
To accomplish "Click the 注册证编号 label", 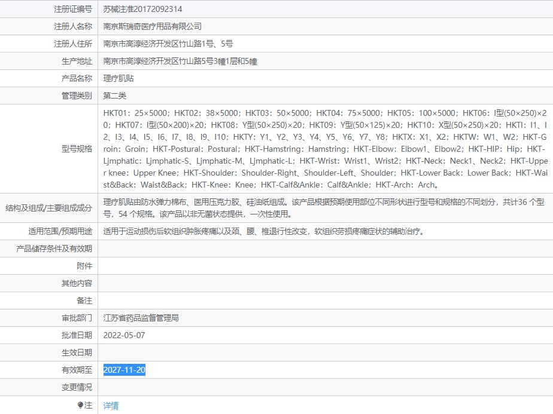I will [x=73, y=9].
